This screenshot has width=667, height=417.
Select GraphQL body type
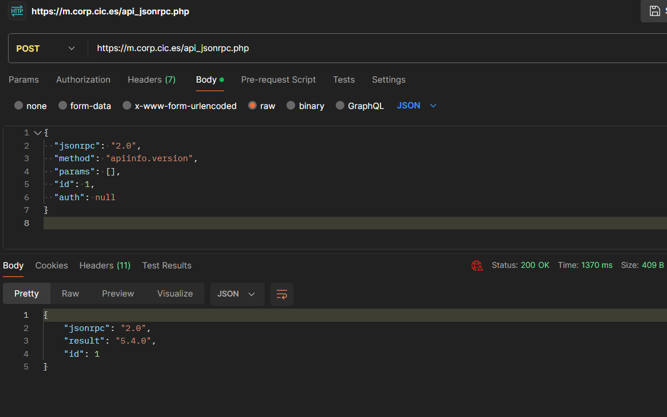pos(340,106)
